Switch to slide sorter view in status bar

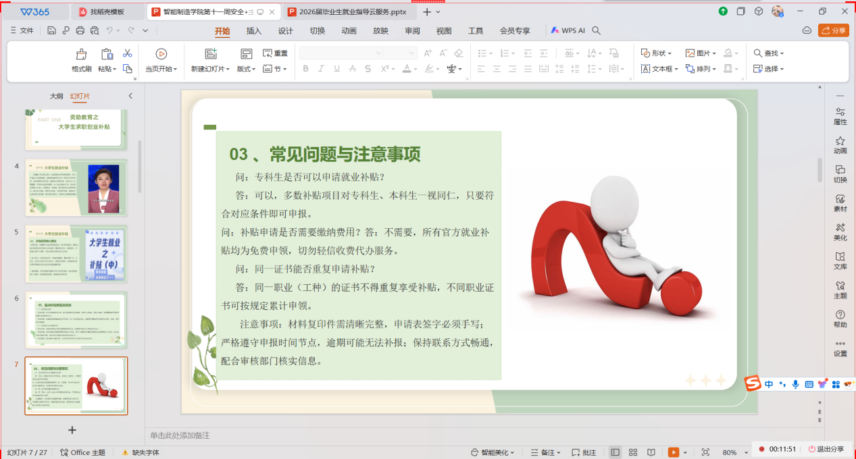[x=633, y=452]
